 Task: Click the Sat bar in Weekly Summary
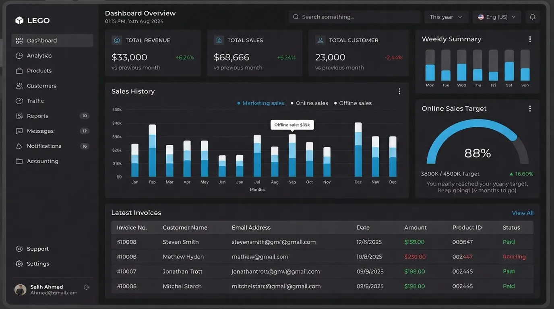tap(509, 65)
